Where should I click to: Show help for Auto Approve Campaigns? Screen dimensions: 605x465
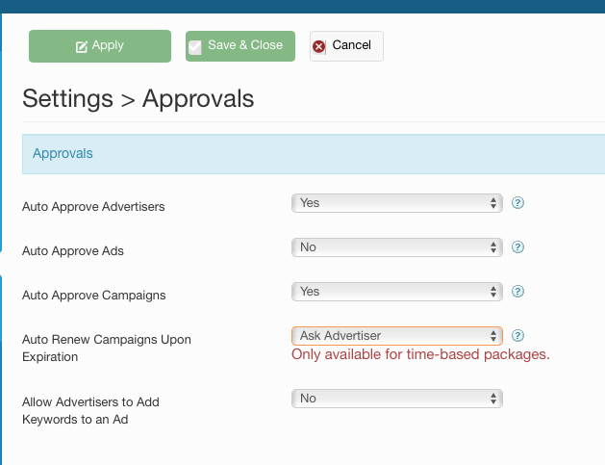(x=517, y=292)
